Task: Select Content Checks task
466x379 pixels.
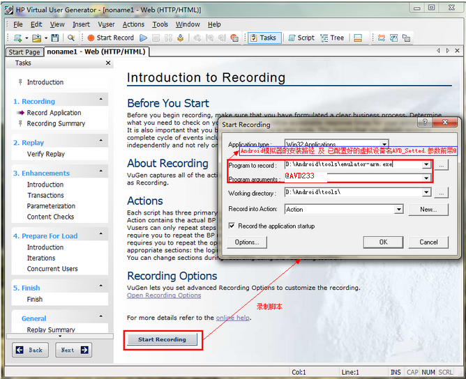Action: (50, 217)
